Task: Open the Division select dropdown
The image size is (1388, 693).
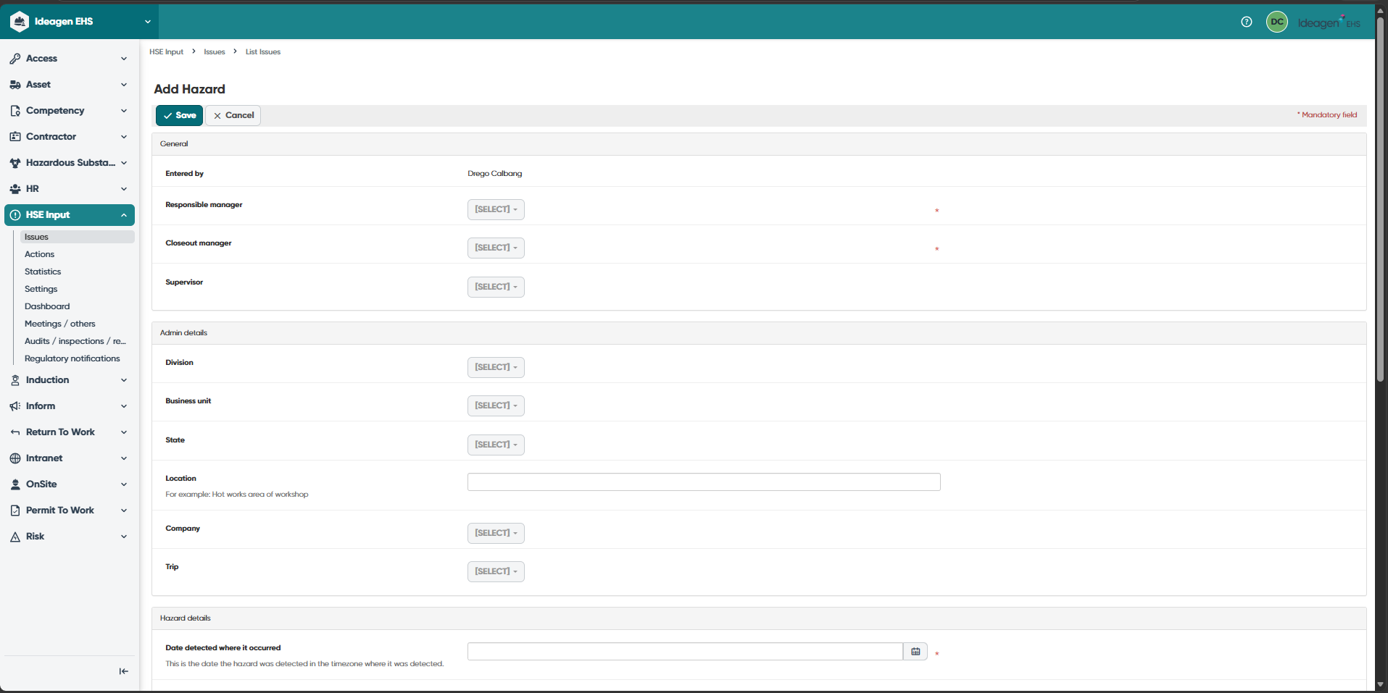Action: point(496,367)
